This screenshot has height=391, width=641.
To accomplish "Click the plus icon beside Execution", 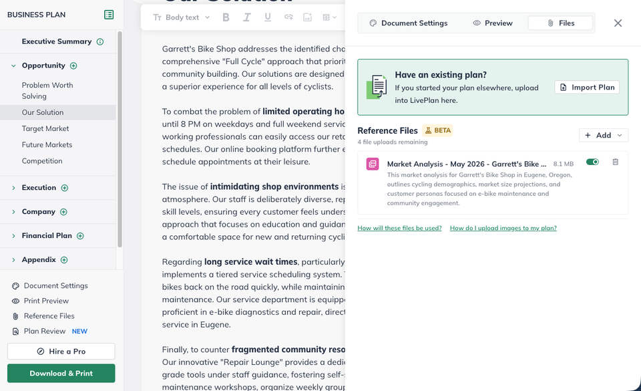I will (65, 188).
